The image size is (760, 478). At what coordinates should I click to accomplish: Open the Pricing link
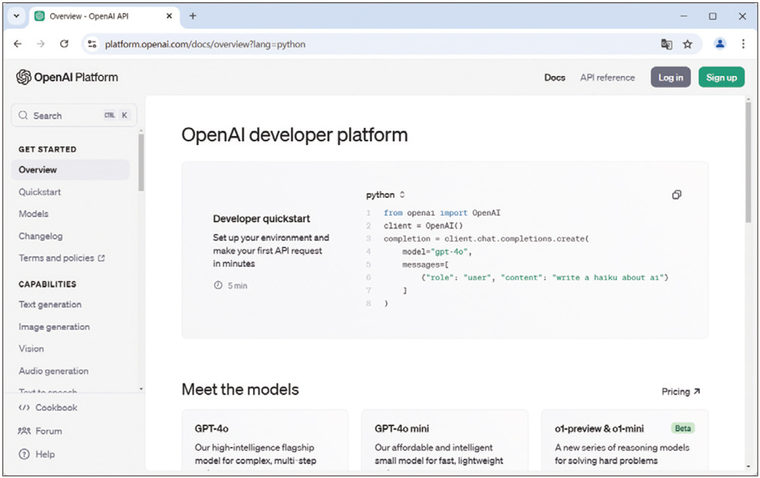(x=680, y=392)
